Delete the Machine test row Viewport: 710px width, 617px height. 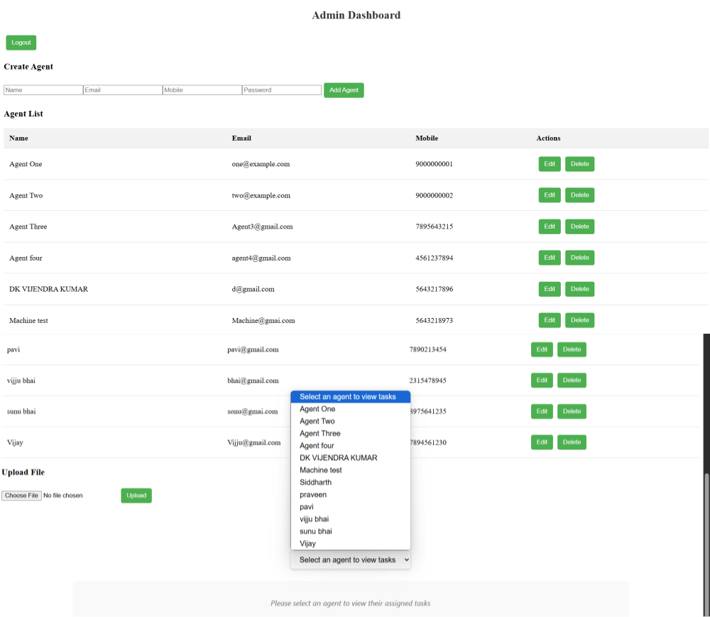click(x=579, y=320)
